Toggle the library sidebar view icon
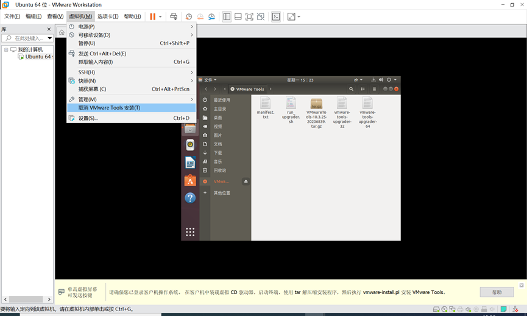This screenshot has width=527, height=316. pos(227,16)
